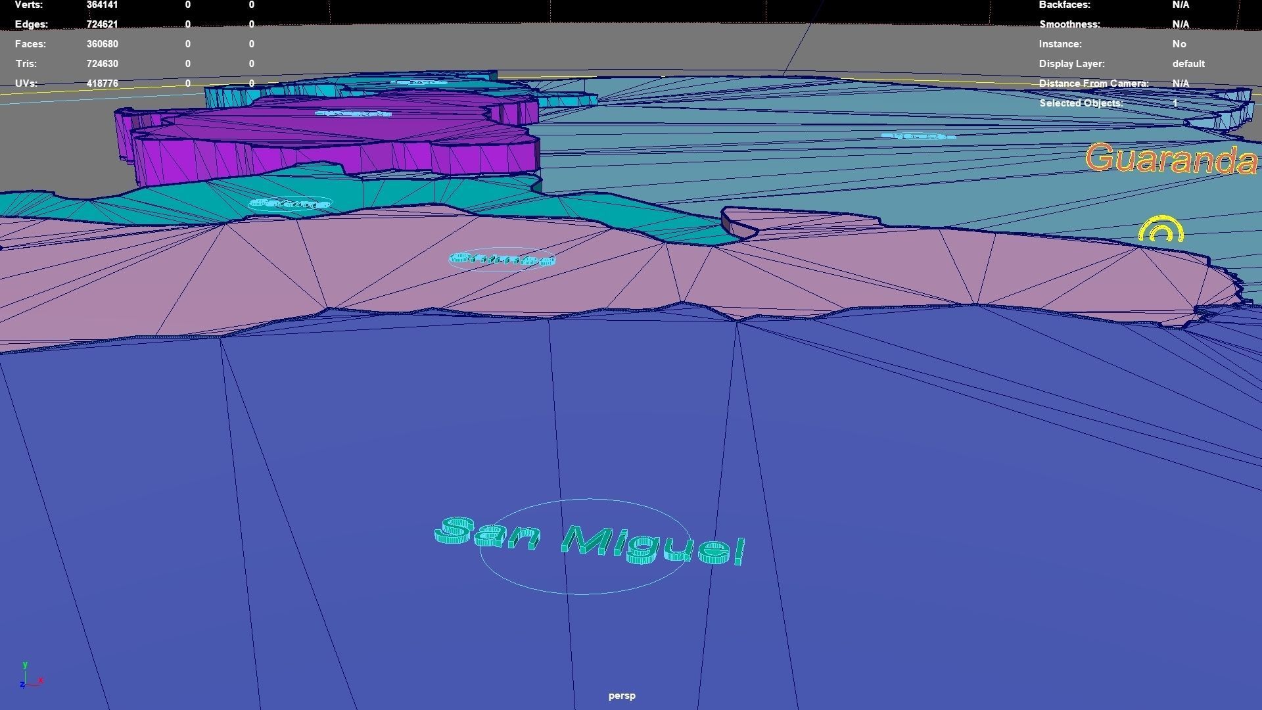Viewport: 1262px width, 710px height.
Task: Click the Smoothness: HUD label
Action: 1069,24
